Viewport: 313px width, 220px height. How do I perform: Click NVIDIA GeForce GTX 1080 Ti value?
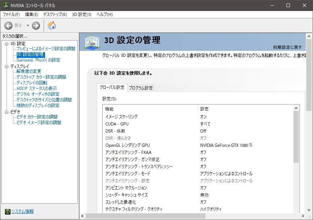(226, 145)
